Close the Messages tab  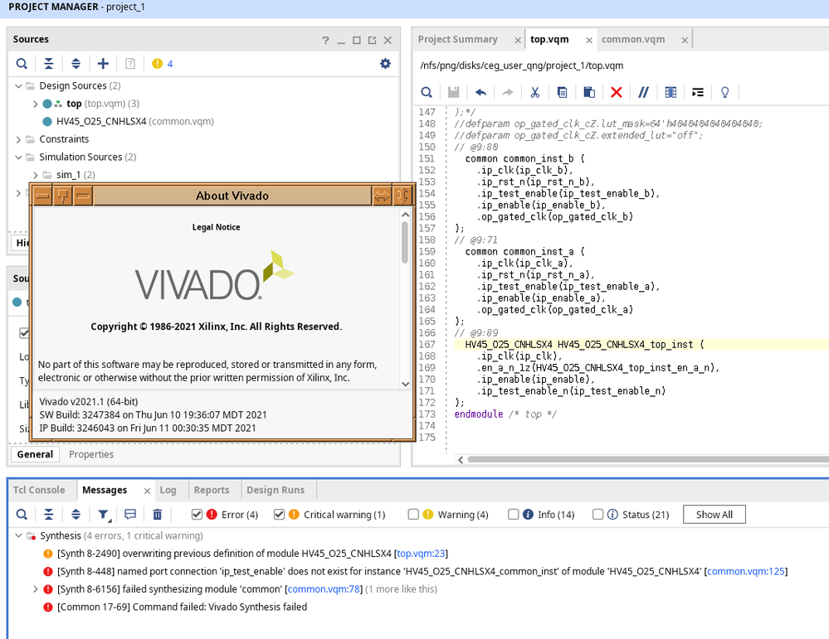(x=147, y=491)
